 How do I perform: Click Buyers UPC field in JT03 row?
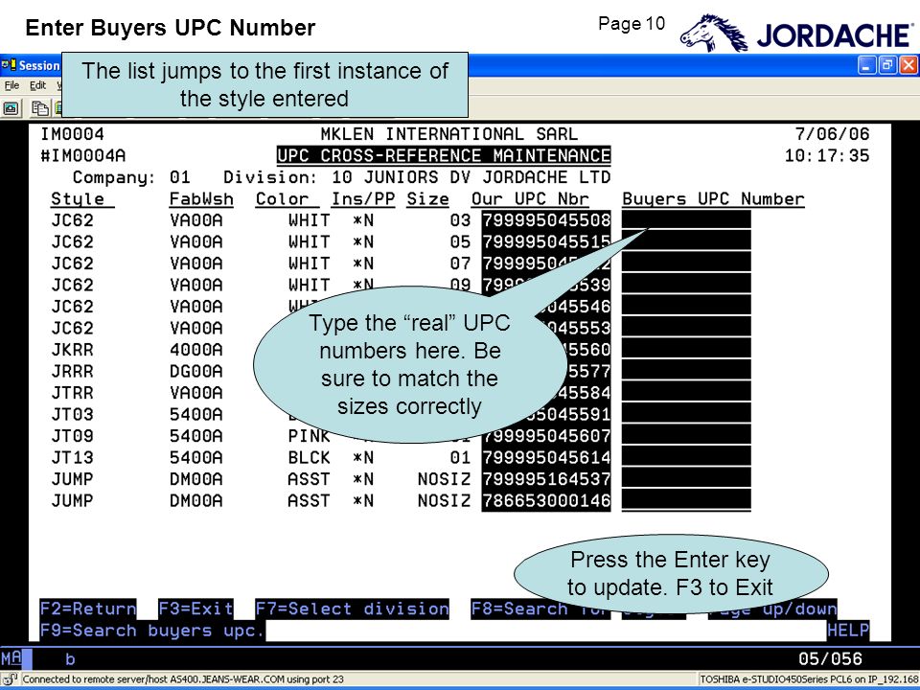coord(686,414)
